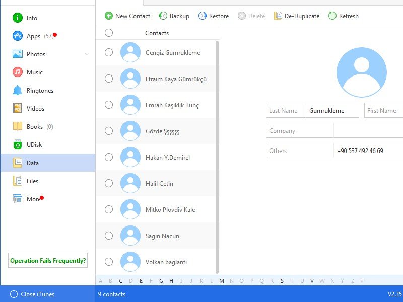
Task: Check the box for Cengiz Gümrükleme
Action: pos(109,52)
